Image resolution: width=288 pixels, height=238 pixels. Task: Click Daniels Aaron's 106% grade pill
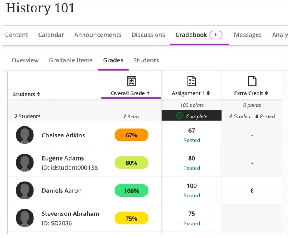point(131,191)
